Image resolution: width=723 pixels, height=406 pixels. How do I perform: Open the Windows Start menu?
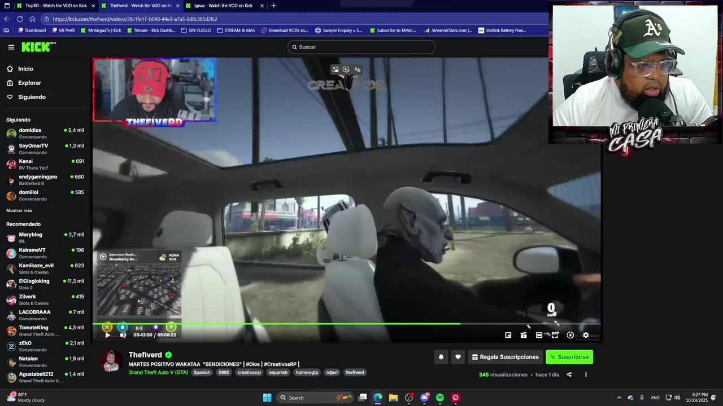click(x=267, y=398)
